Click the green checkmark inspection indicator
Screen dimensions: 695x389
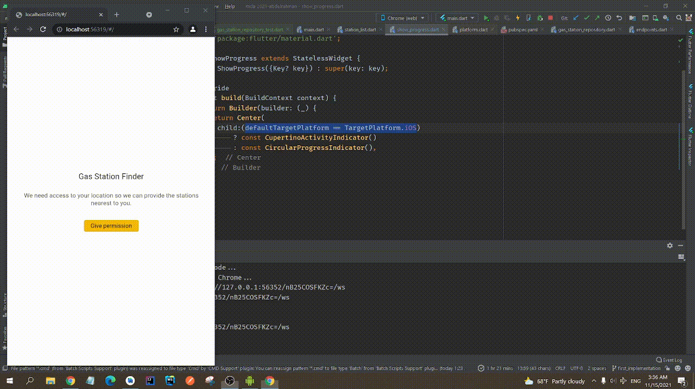[x=681, y=40]
